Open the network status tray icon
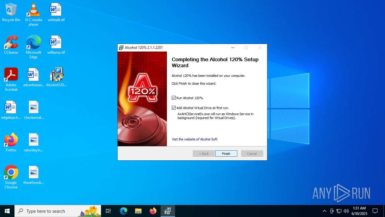This screenshot has width=385, height=217. click(339, 211)
